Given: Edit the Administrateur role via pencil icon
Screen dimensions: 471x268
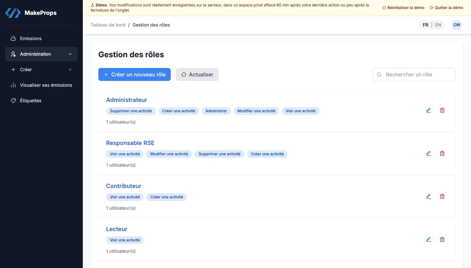Looking at the screenshot, I should [x=429, y=110].
